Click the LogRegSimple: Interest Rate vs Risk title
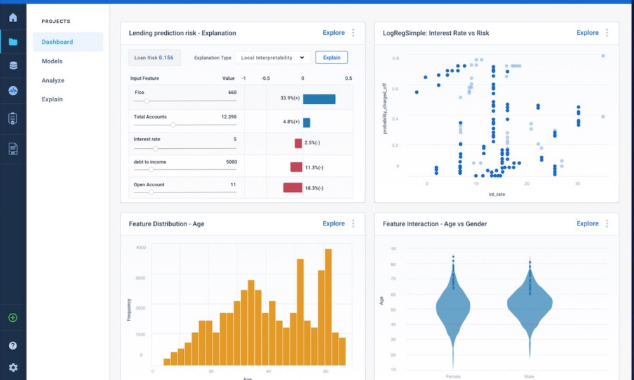 tap(436, 33)
